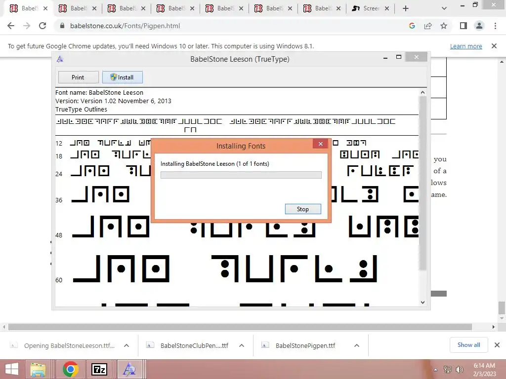
Task: Open the Learn more link
Action: [x=466, y=46]
